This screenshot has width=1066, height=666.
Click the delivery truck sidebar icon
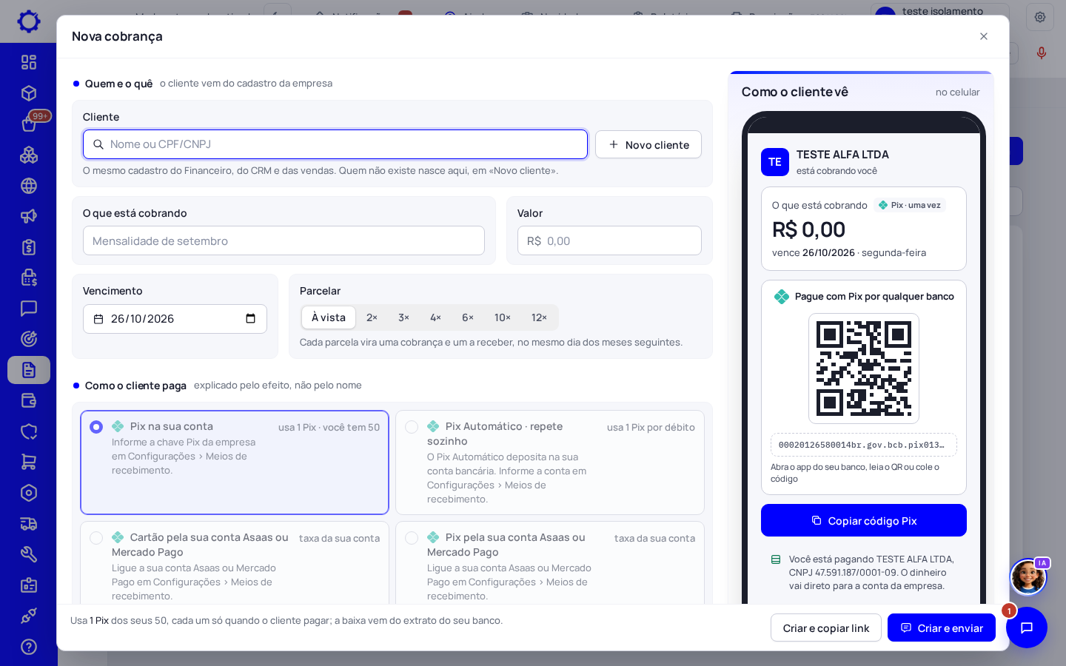(x=29, y=524)
